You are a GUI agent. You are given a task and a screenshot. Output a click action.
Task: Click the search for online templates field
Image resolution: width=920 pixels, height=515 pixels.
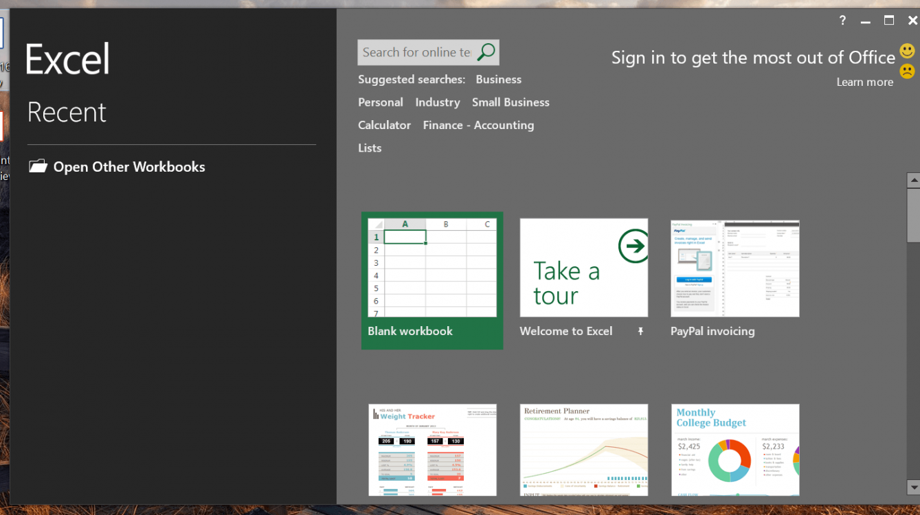(x=417, y=52)
